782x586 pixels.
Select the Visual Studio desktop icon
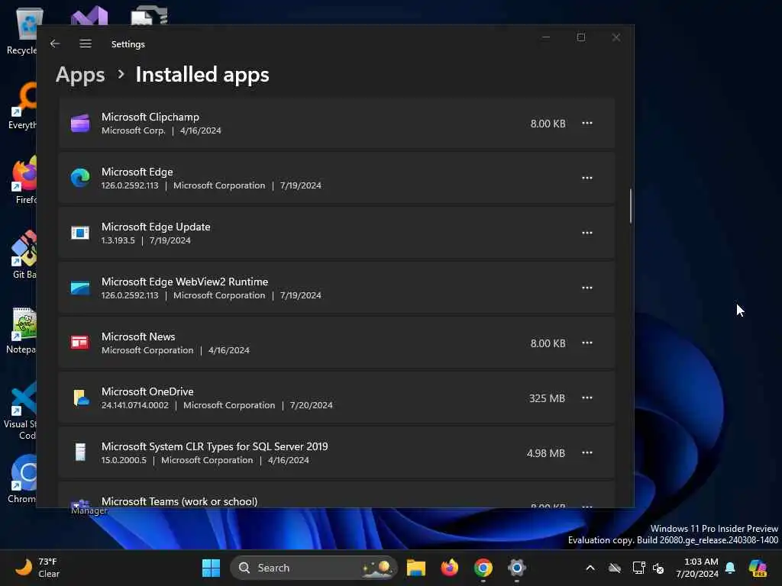click(x=89, y=15)
